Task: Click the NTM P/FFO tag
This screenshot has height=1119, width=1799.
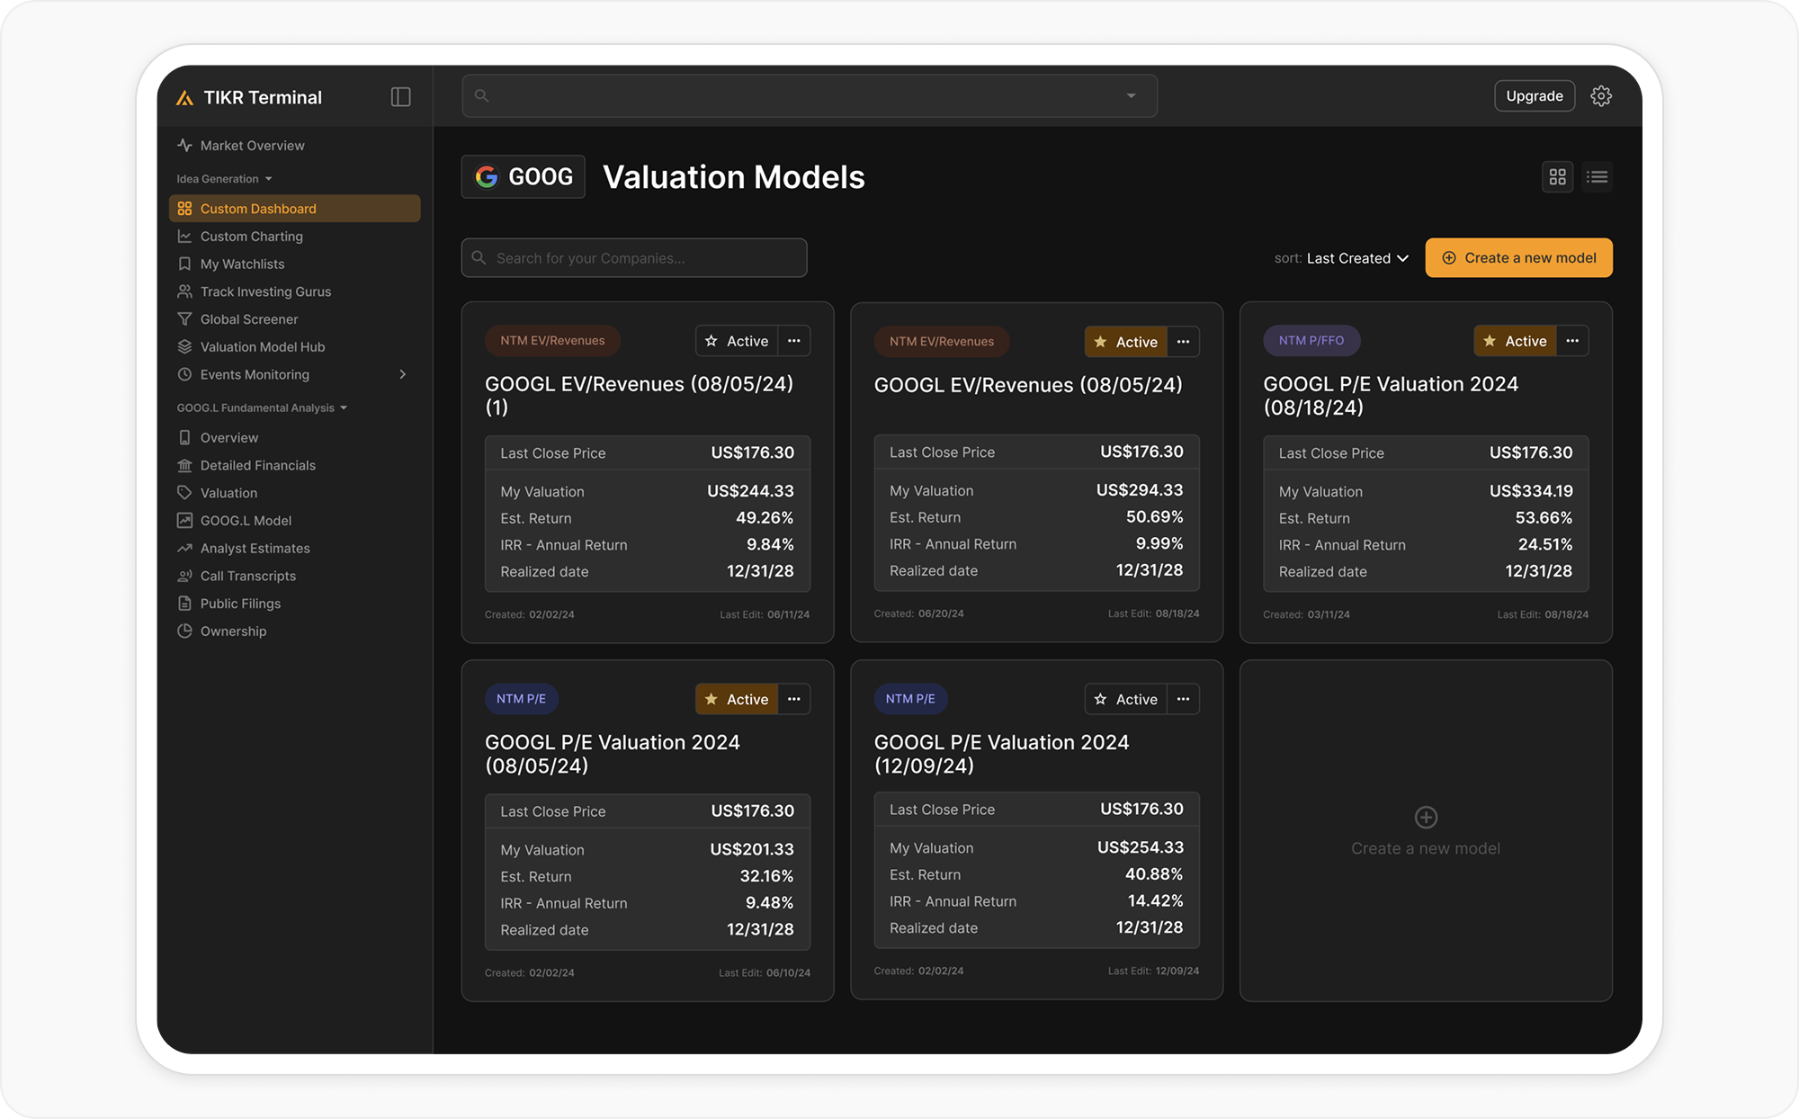Action: pos(1311,341)
